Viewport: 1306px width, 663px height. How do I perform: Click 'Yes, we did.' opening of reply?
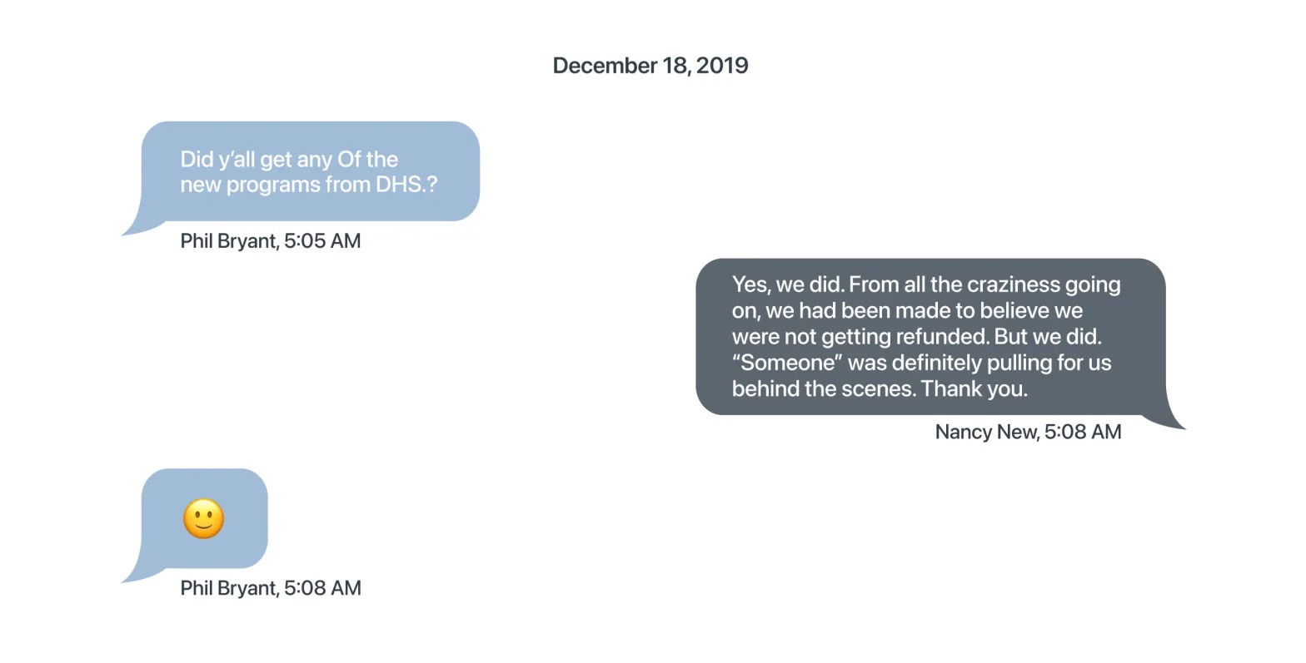pyautogui.click(x=788, y=284)
